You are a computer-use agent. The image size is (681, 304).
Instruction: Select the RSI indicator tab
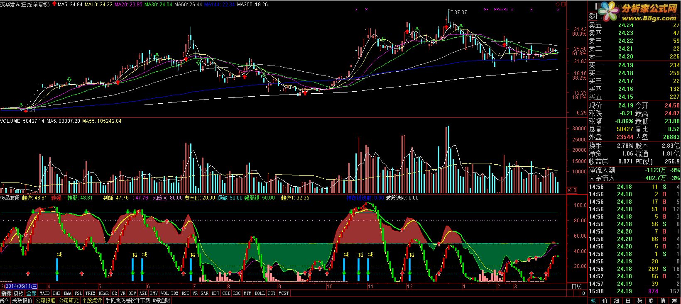(x=185, y=293)
